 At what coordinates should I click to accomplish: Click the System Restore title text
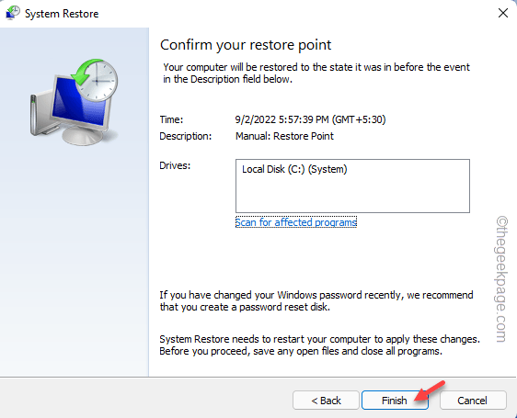tap(62, 14)
